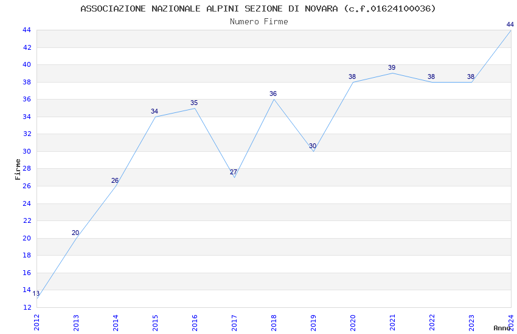Screen dimensions: 517x334
Task: Click the y-axis tick value 18
Action: point(27,255)
